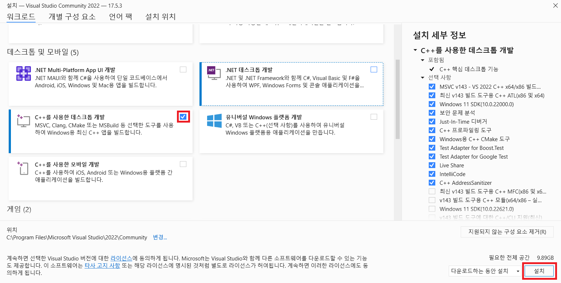
Task: Check the .NET Multi-Platform App UI 개발 workload
Action: coord(183,69)
